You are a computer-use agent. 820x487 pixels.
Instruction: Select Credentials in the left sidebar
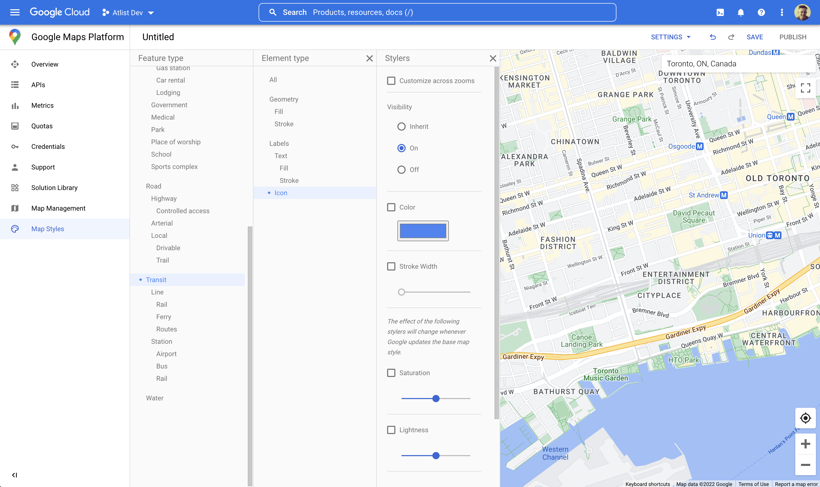click(48, 146)
